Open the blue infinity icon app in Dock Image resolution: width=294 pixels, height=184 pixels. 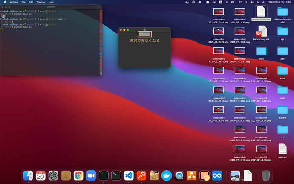217,175
